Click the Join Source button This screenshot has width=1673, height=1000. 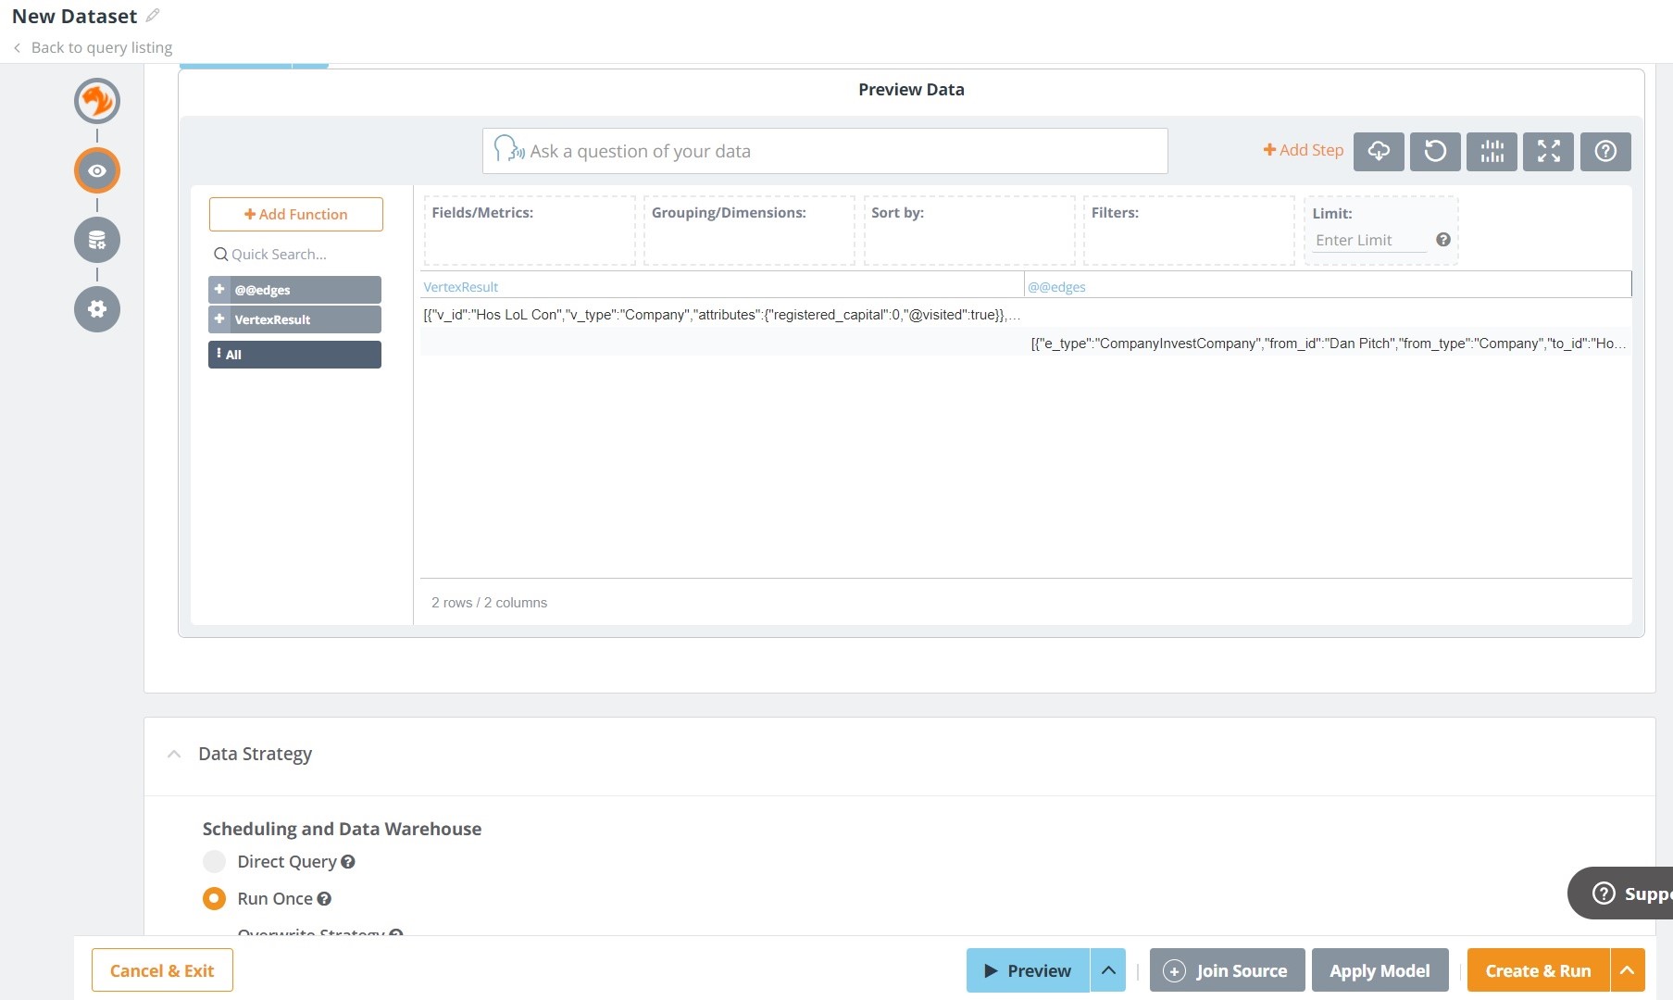point(1226,970)
